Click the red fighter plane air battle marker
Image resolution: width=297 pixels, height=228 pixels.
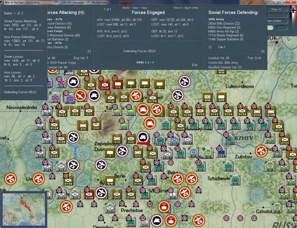[x=80, y=96]
